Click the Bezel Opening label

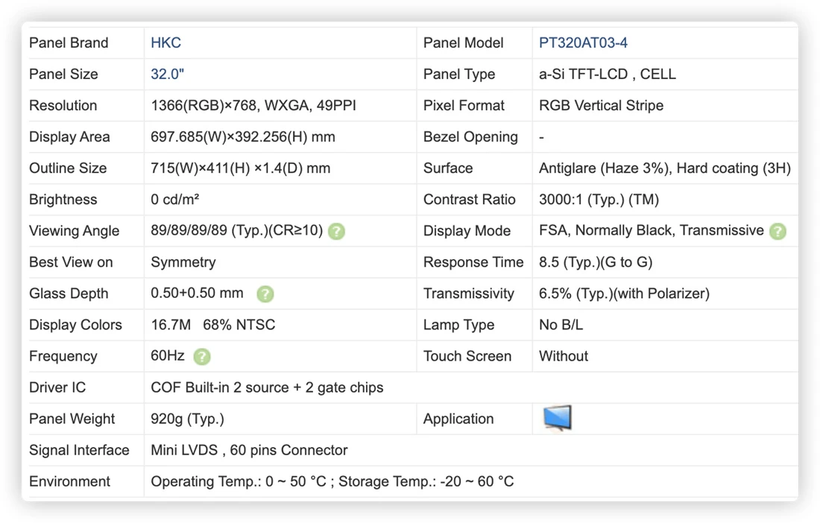pos(470,137)
